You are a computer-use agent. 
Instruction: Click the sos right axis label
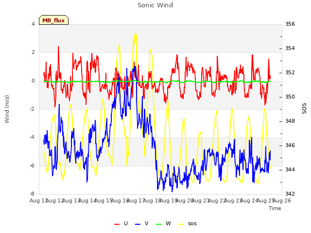tap(304, 108)
